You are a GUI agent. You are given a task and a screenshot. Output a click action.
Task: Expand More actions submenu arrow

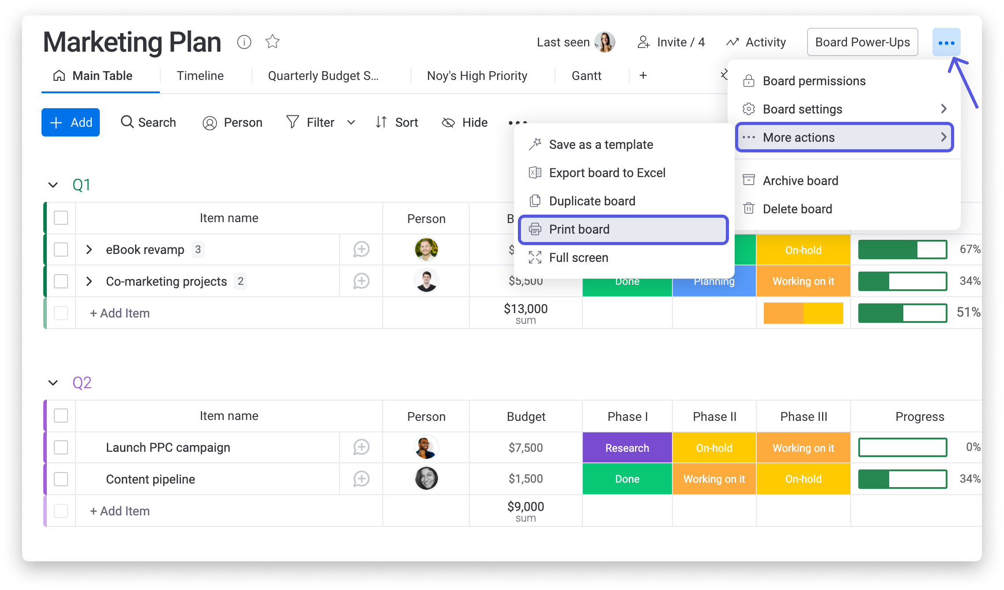coord(944,137)
